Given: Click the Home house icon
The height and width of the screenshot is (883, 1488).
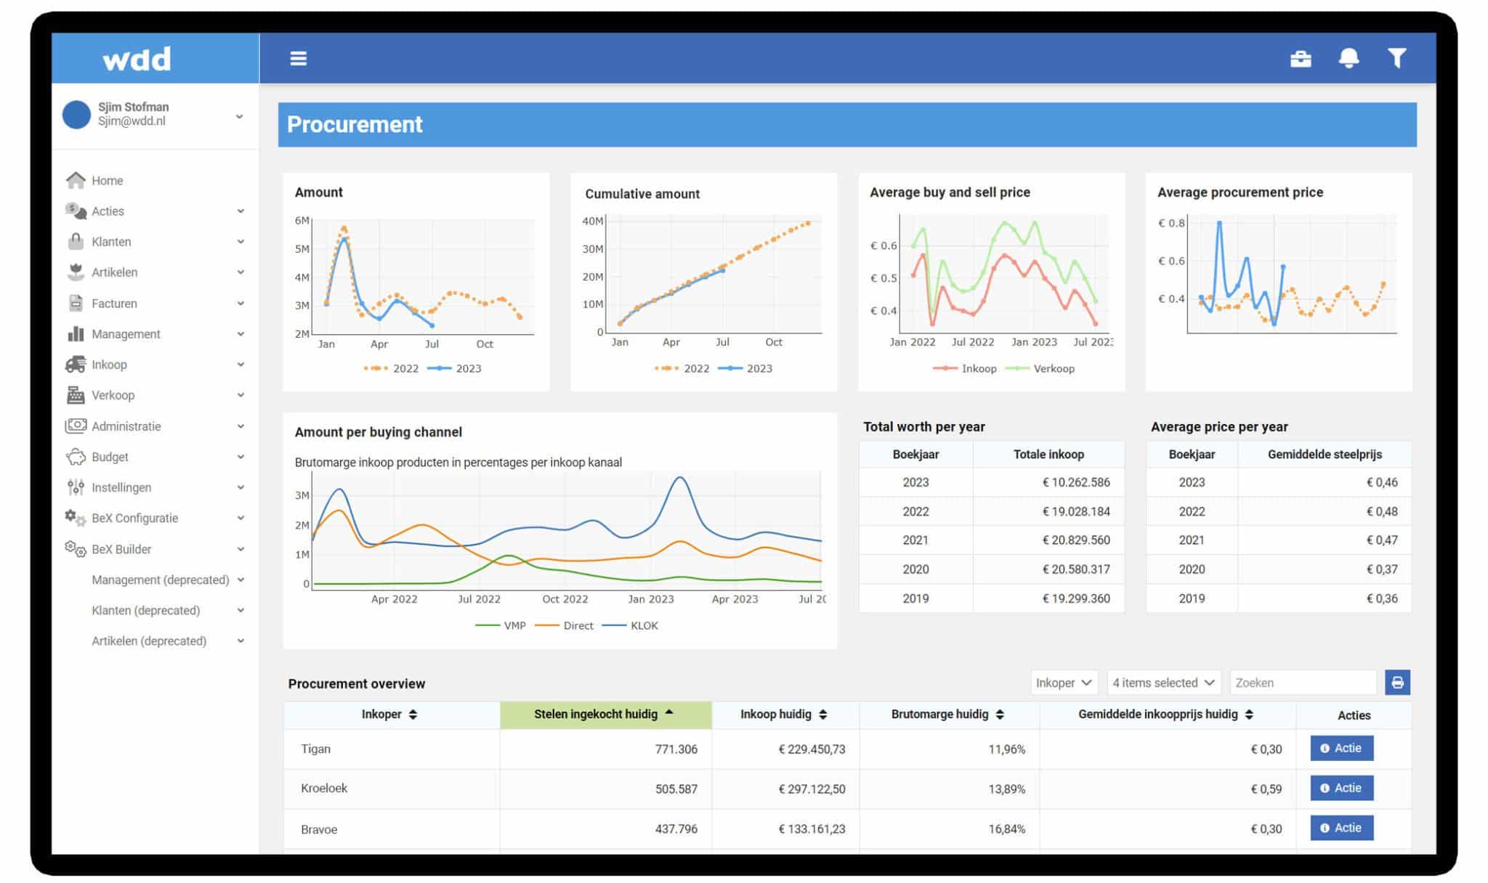Looking at the screenshot, I should tap(76, 180).
